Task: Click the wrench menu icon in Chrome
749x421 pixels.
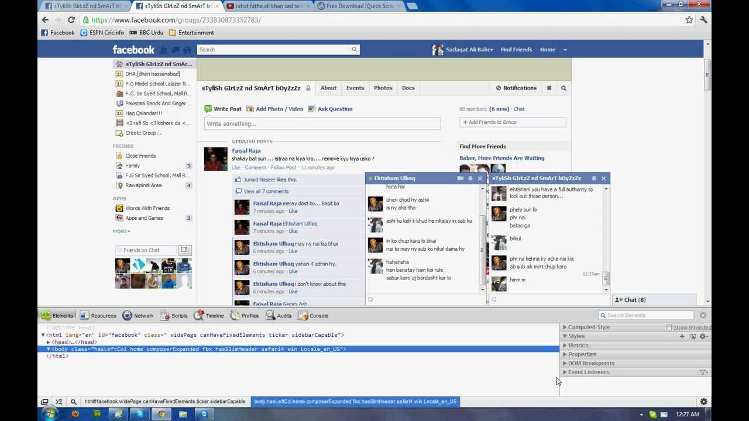Action: pos(703,20)
